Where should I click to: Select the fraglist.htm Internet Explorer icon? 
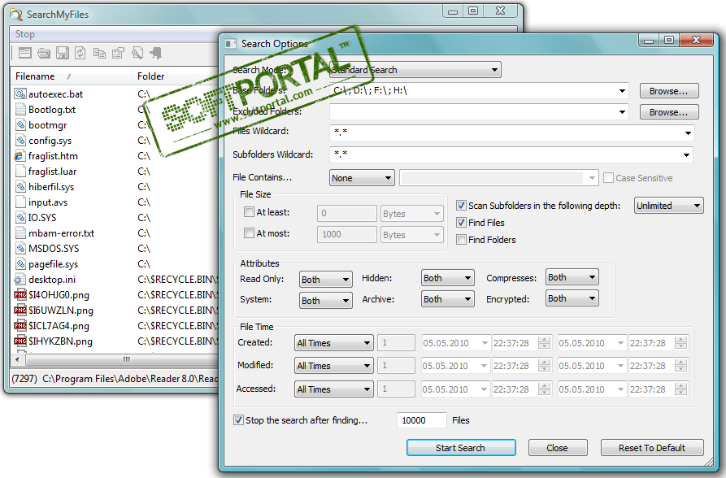(x=20, y=156)
